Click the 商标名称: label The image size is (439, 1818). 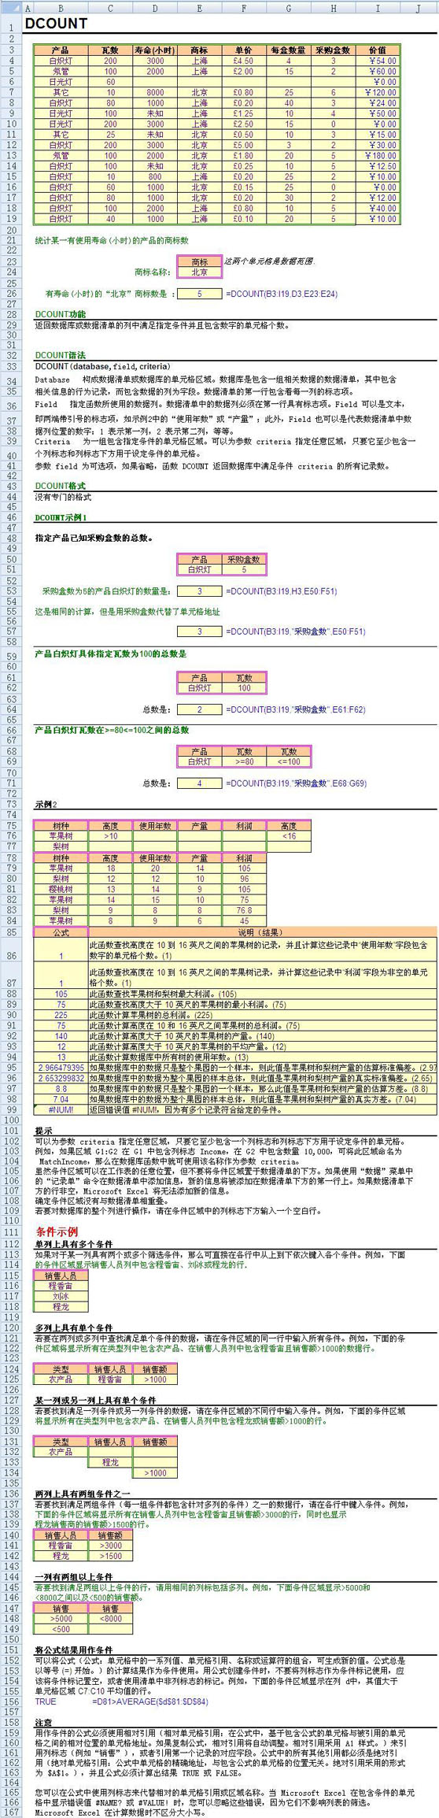[153, 272]
